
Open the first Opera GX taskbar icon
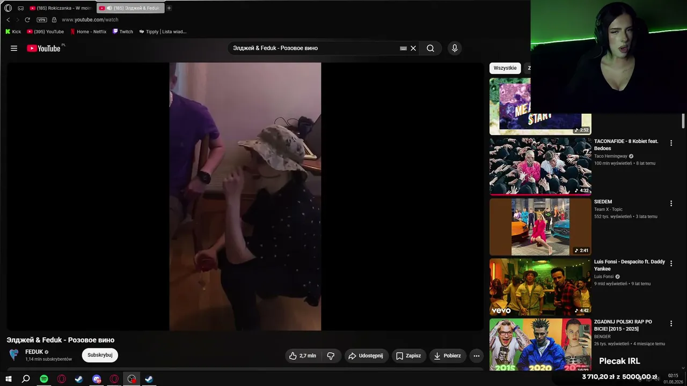pyautogui.click(x=61, y=379)
